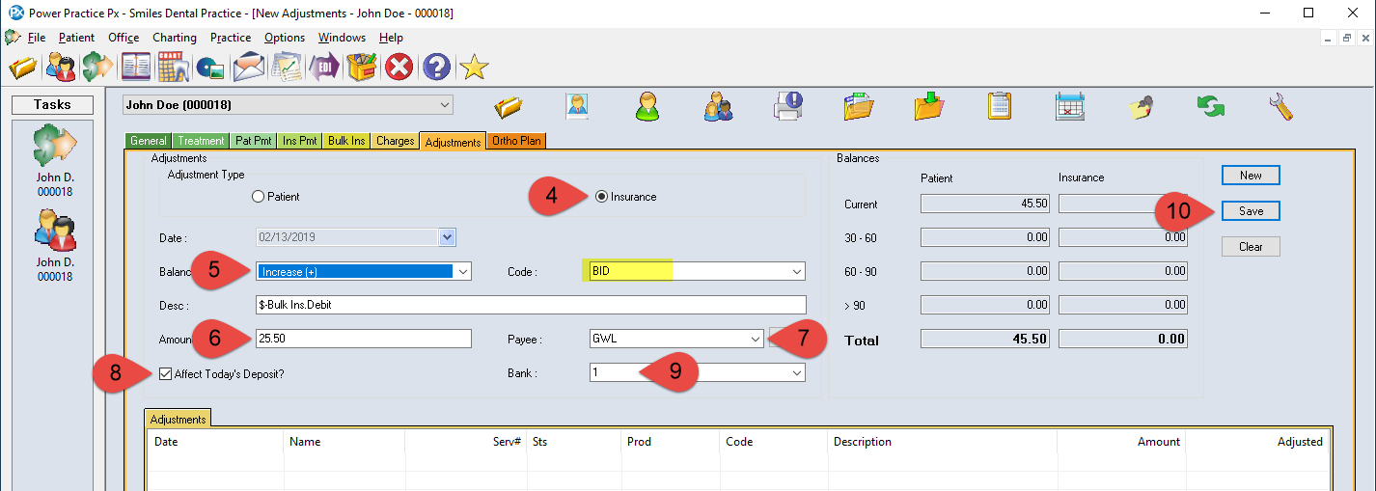
Task: Click the blue question mark help icon
Action: pyautogui.click(x=436, y=67)
